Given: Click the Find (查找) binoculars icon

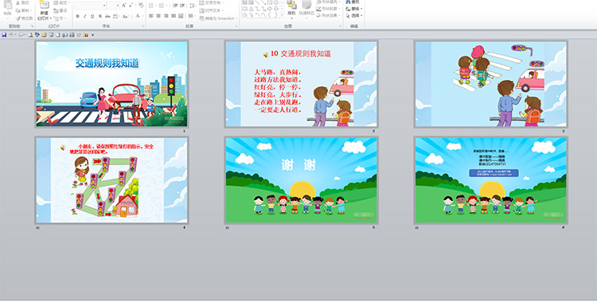Looking at the screenshot, I should [x=348, y=2].
